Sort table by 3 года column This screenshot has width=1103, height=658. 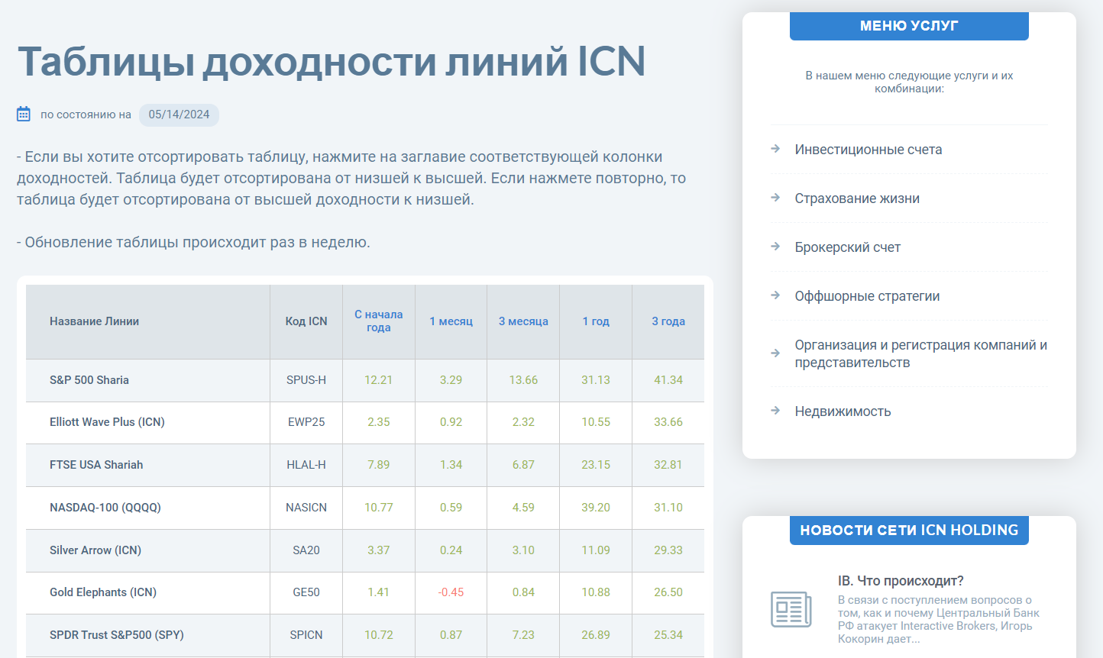coord(668,321)
